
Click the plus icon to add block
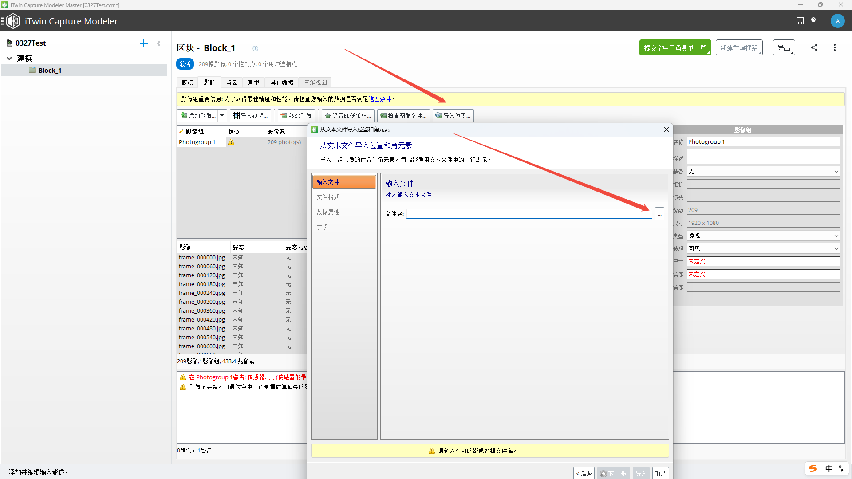point(143,43)
